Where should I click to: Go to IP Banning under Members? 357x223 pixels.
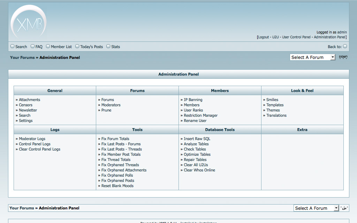[193, 100]
